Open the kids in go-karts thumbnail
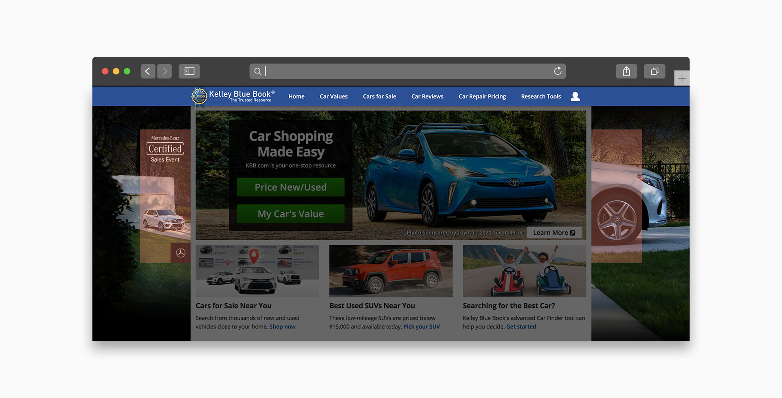The width and height of the screenshot is (782, 398). click(525, 271)
